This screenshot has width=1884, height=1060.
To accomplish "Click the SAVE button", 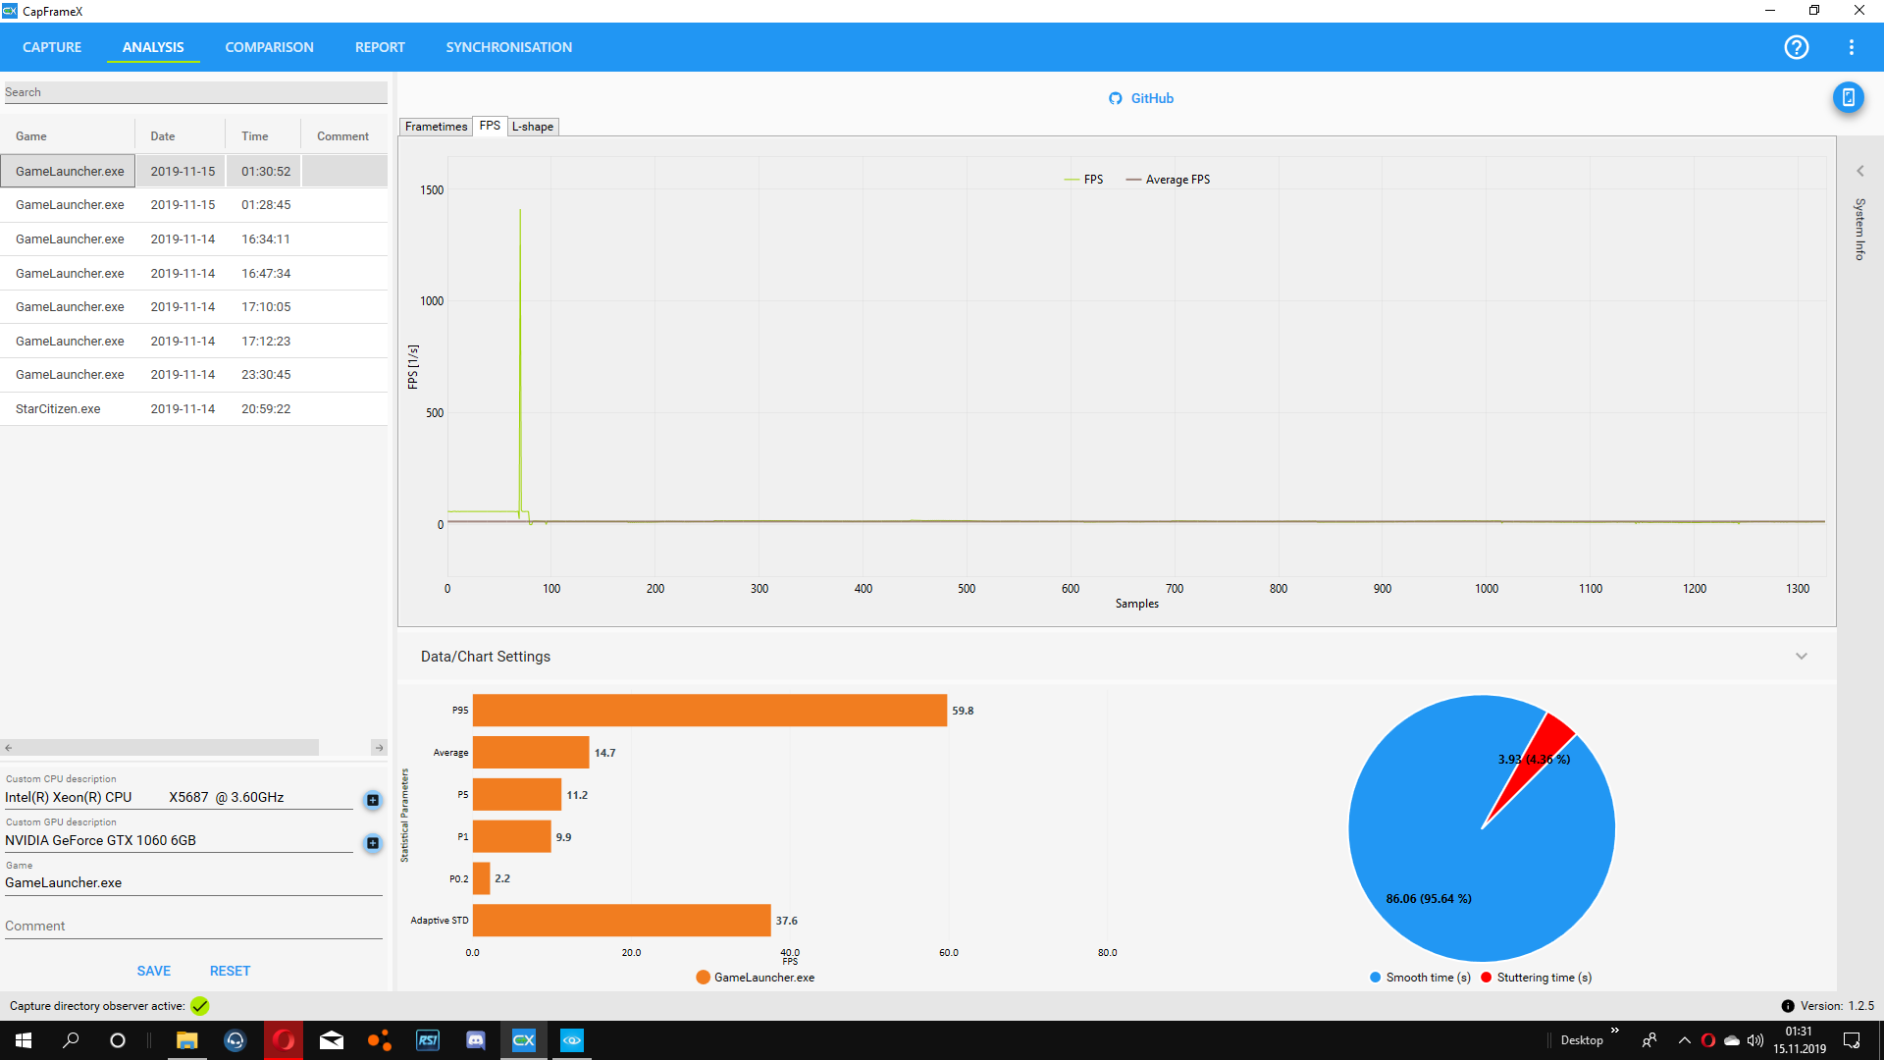I will (153, 970).
